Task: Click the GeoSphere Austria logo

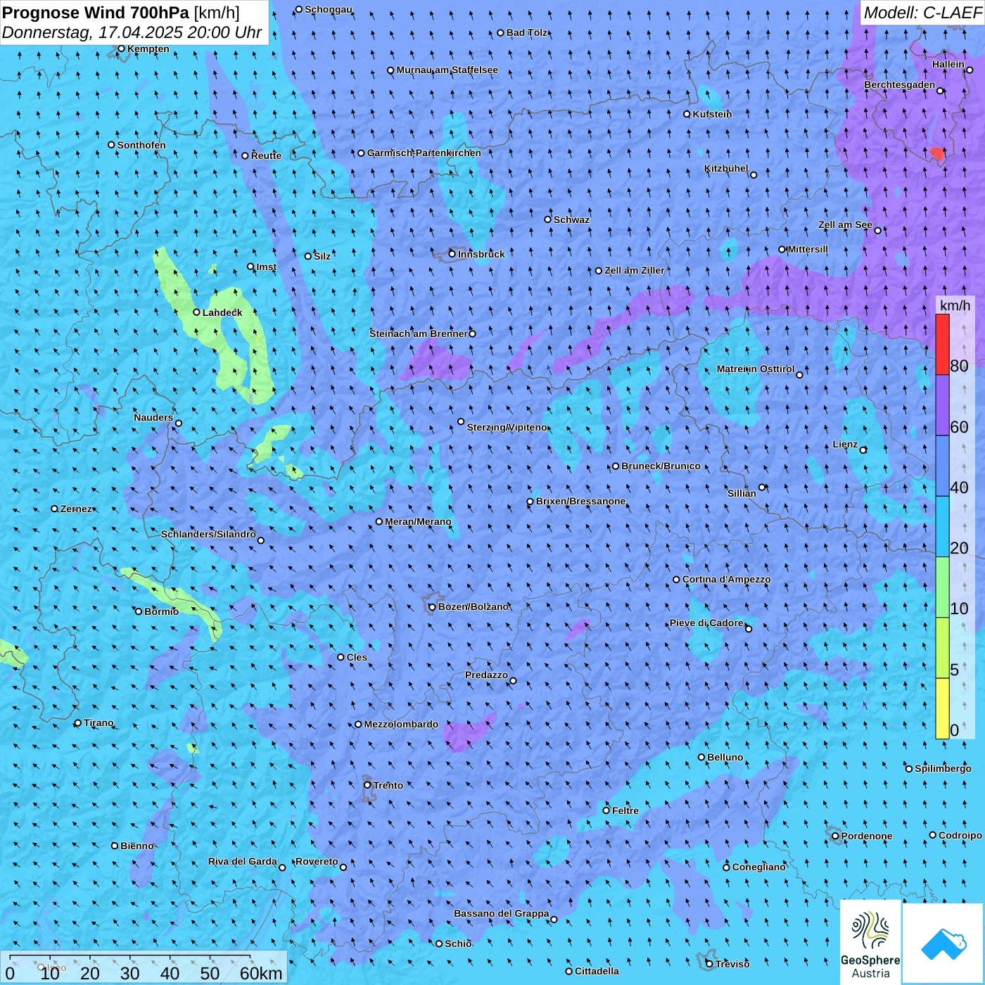Action: pos(871,942)
